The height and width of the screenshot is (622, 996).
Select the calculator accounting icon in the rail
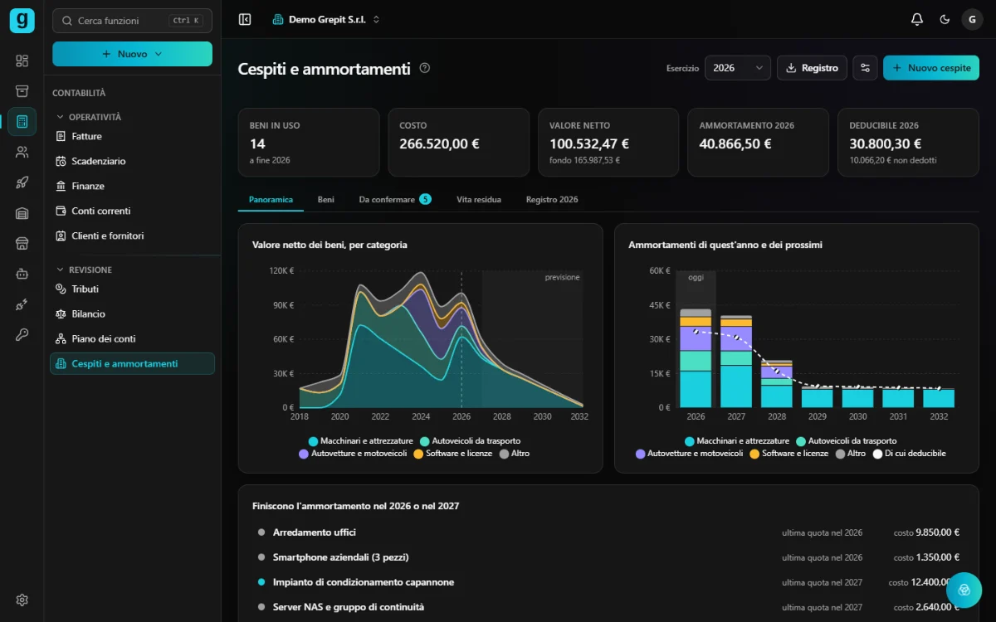[22, 122]
